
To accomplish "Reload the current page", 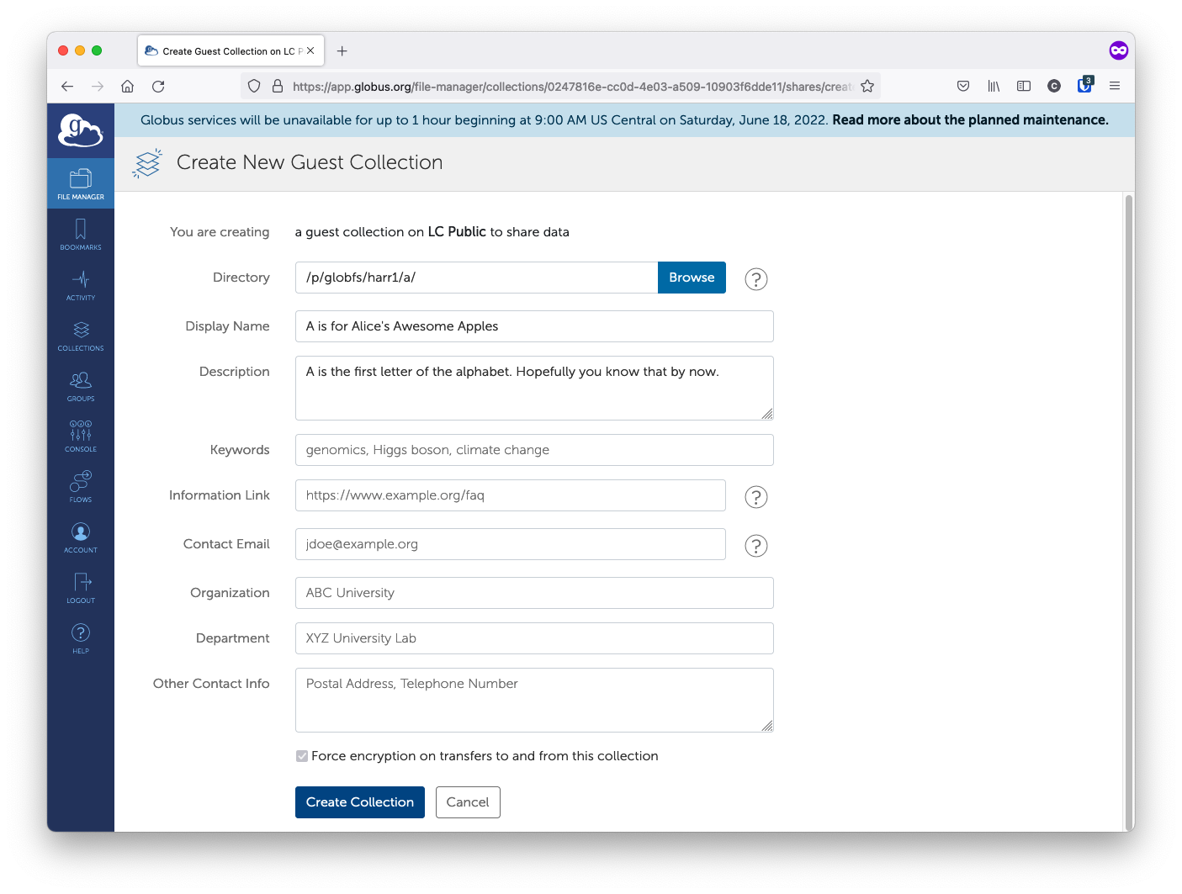I will tap(158, 86).
